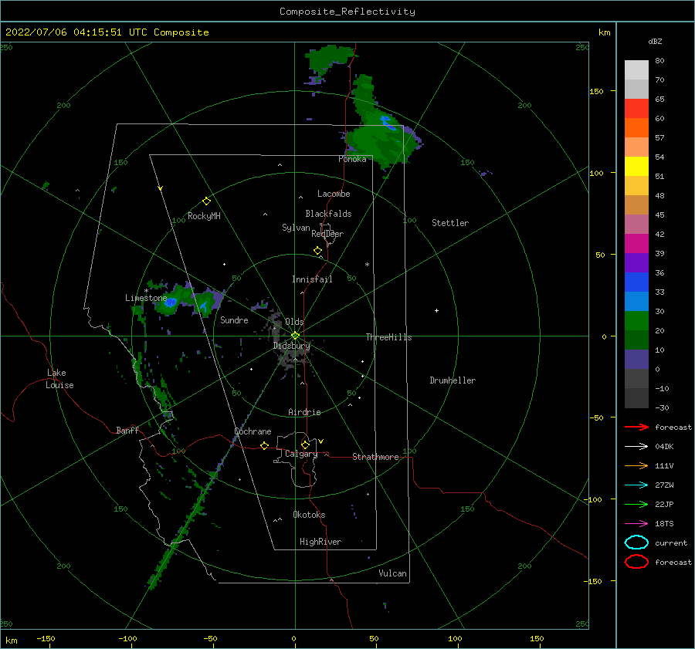The width and height of the screenshot is (695, 649).
Task: Click the Limestone label
Action: [x=146, y=298]
